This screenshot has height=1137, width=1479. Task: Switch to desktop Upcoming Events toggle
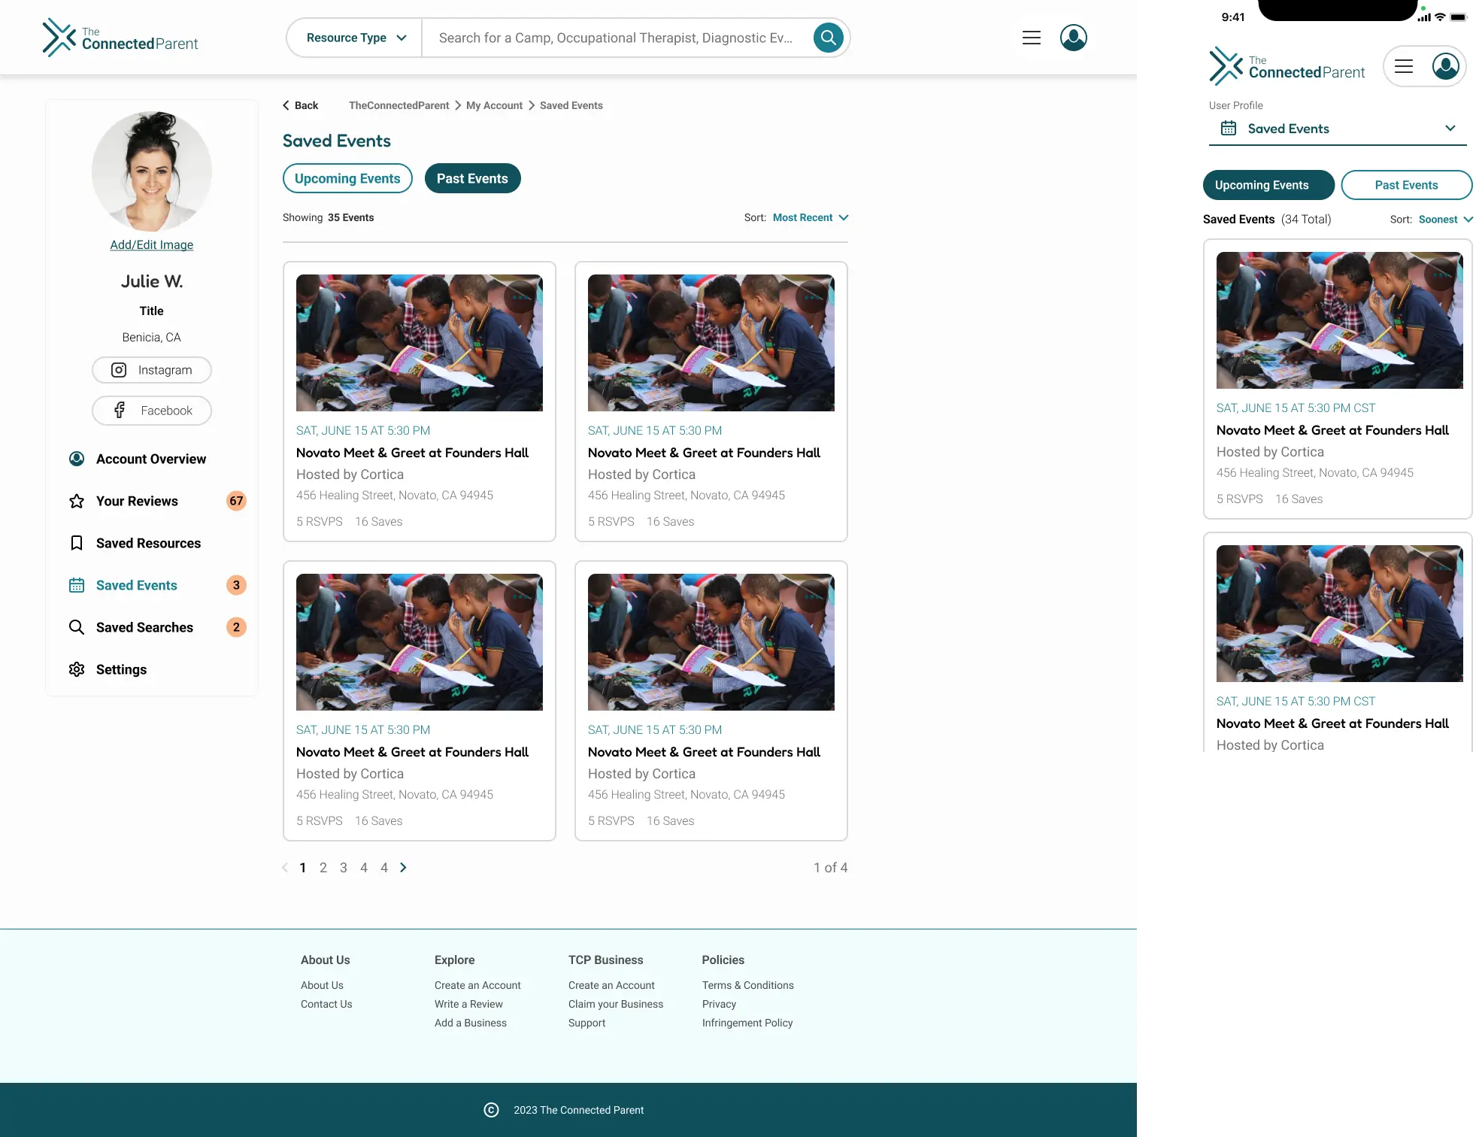point(347,178)
